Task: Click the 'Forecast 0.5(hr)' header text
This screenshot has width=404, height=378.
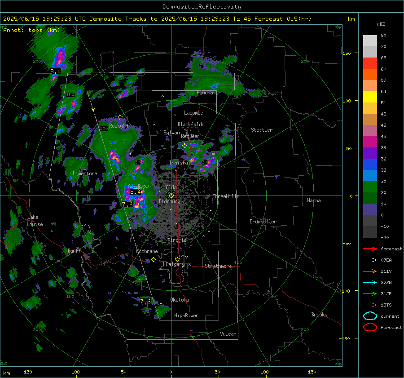Action: [283, 19]
